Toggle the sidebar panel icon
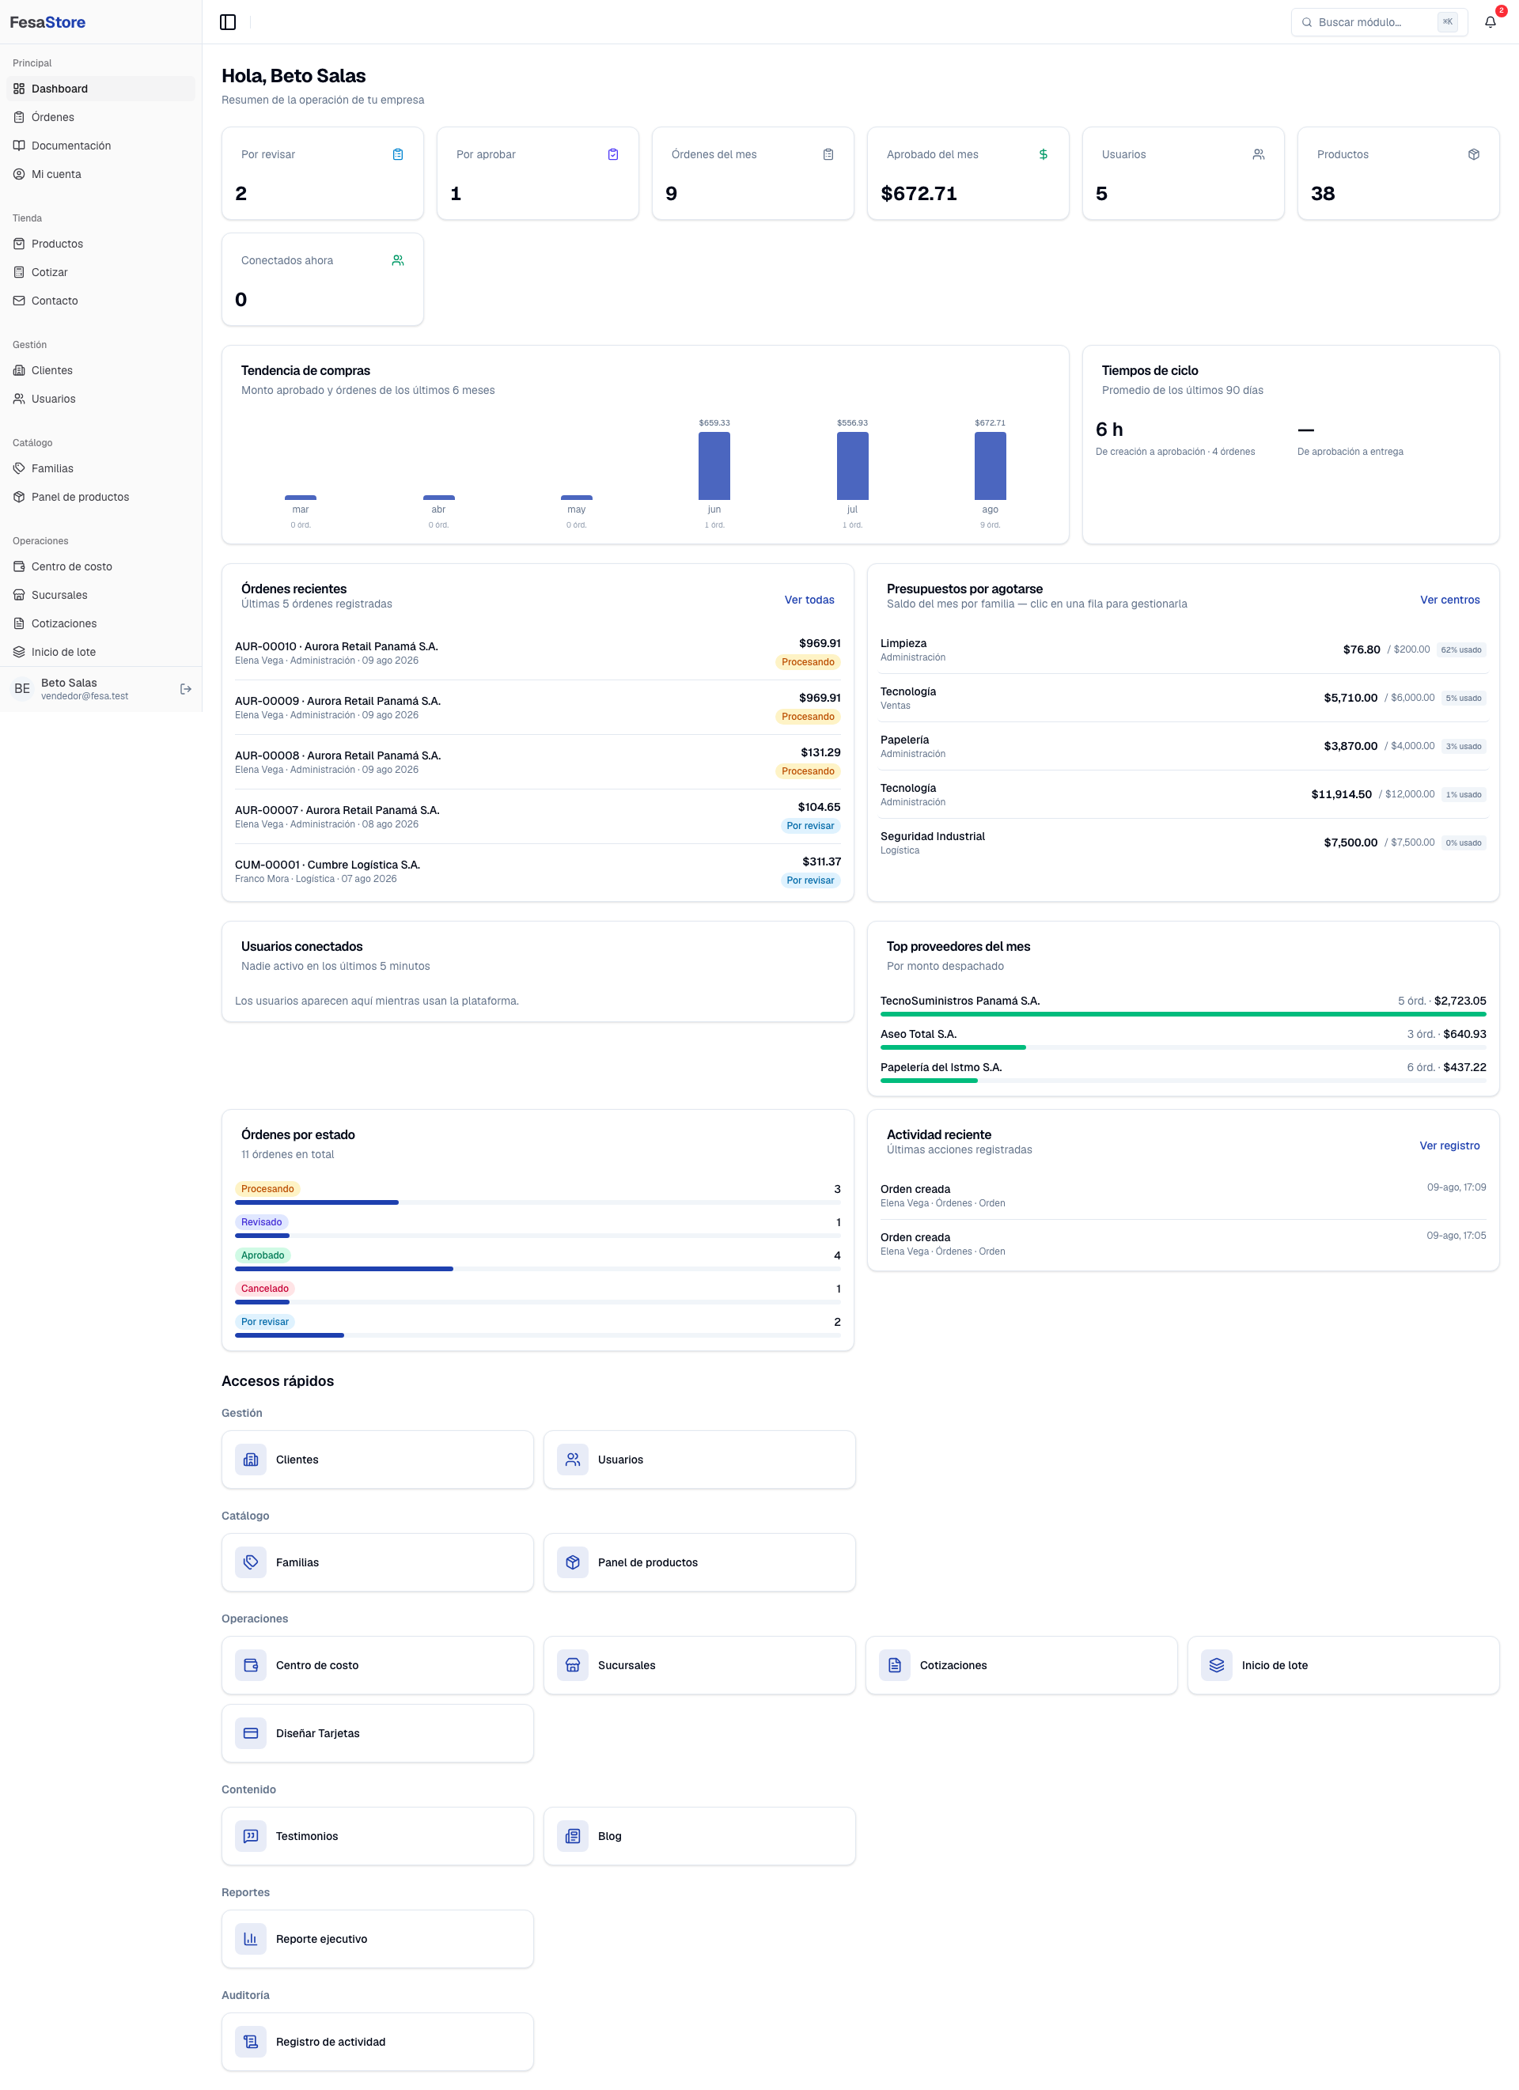This screenshot has width=1519, height=2090. 228,22
